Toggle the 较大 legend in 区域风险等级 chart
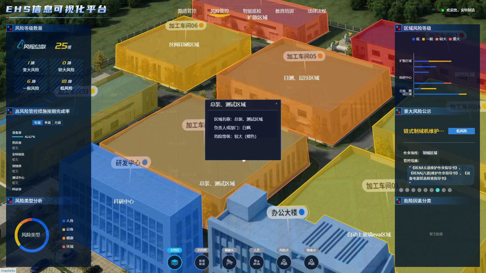This screenshot has width=486, height=273. (441, 39)
